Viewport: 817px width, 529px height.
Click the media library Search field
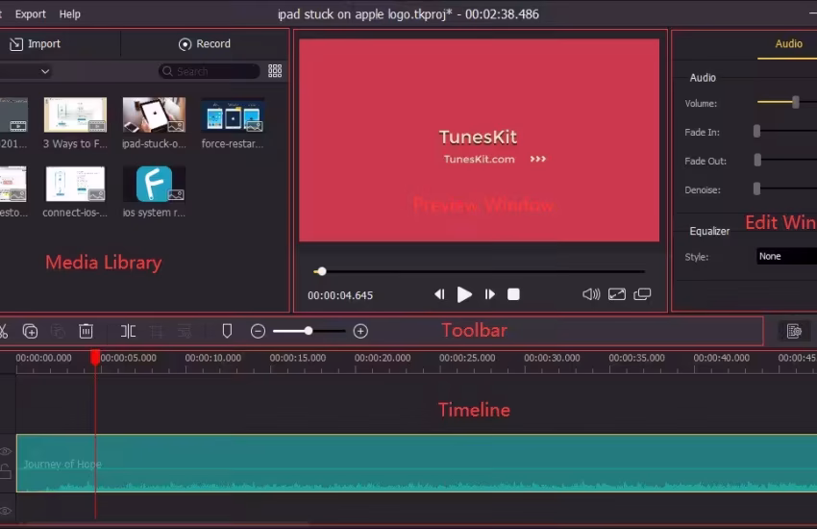click(209, 71)
